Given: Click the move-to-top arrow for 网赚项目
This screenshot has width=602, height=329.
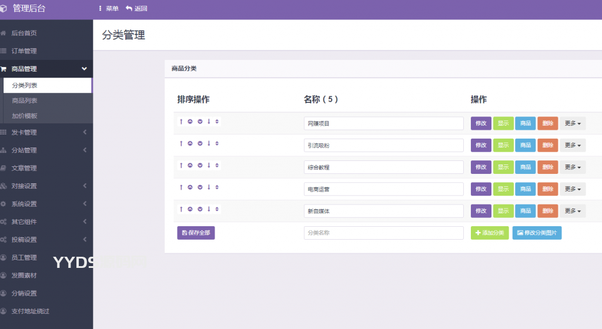Looking at the screenshot, I should click(x=181, y=122).
